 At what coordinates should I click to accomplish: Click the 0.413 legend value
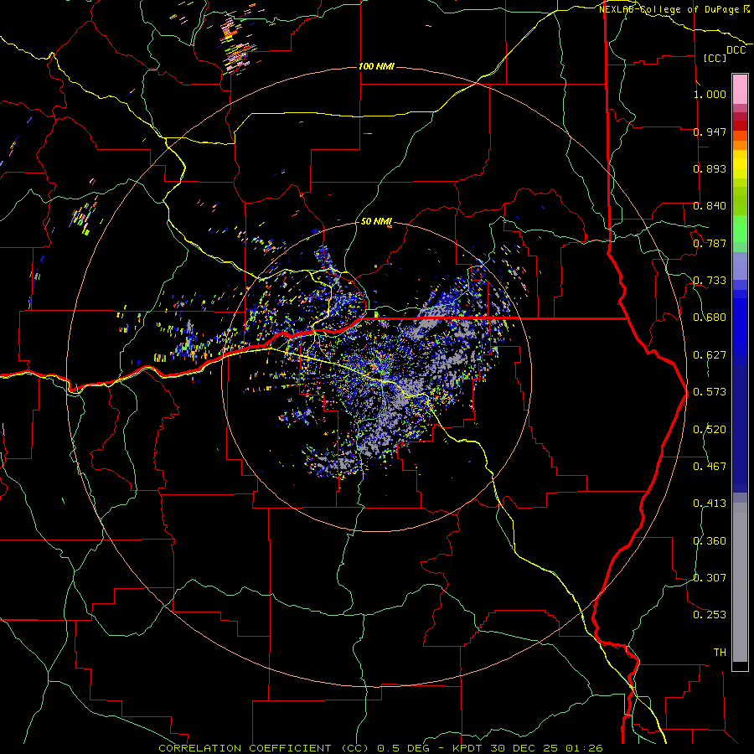(710, 504)
